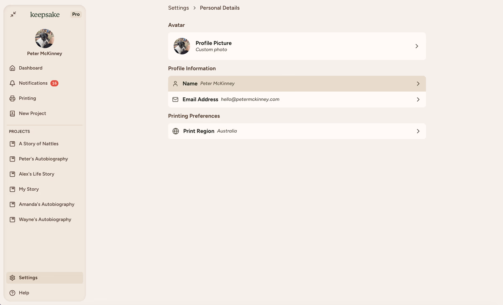Image resolution: width=503 pixels, height=305 pixels.
Task: Open the A Story of Nattles project
Action: 39,144
